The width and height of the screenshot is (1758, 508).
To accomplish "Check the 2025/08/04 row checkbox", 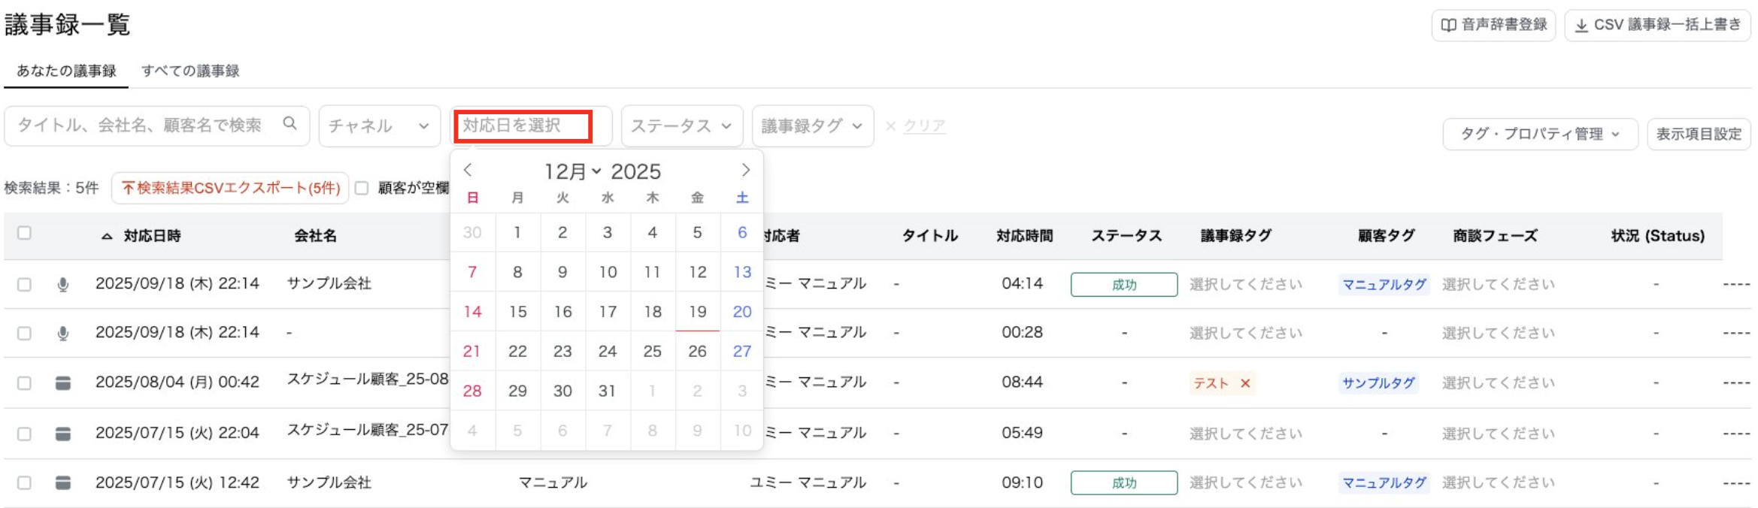I will point(24,383).
